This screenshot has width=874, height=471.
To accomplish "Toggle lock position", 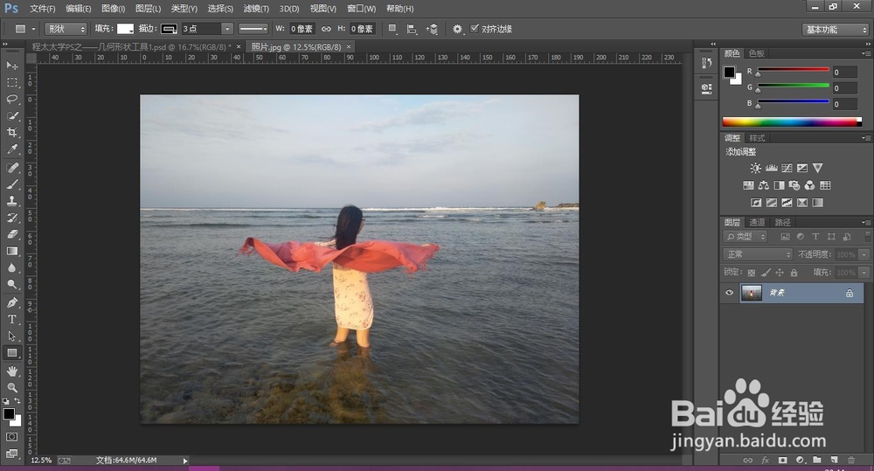I will tap(780, 273).
